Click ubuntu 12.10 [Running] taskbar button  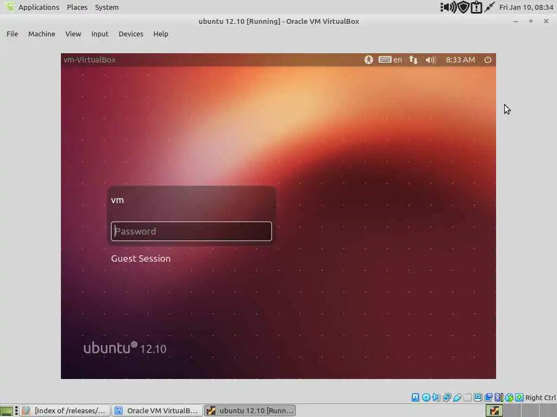[x=250, y=410]
